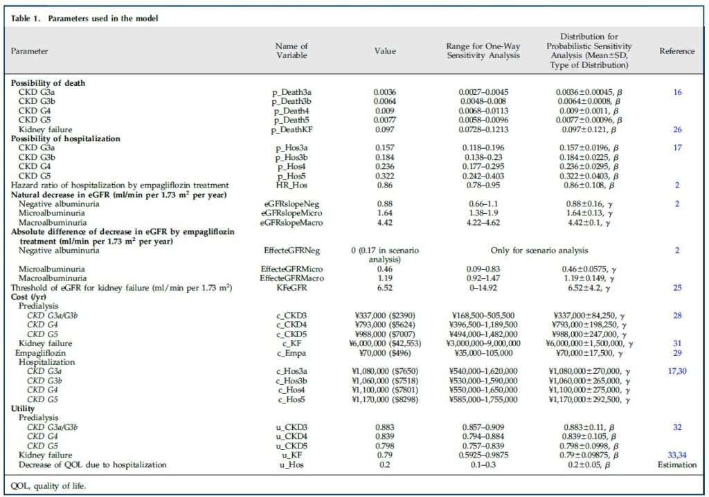This screenshot has height=497, width=709.
Task: Click the 'Reference' column header
Action: tap(676, 51)
